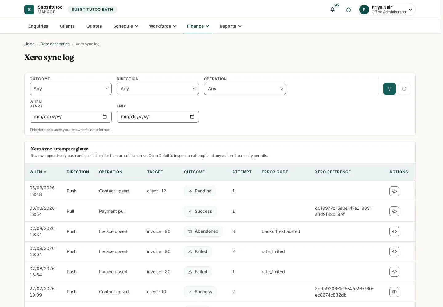Open calendar picker in Start date field
Image resolution: width=443 pixels, height=307 pixels.
[x=105, y=117]
